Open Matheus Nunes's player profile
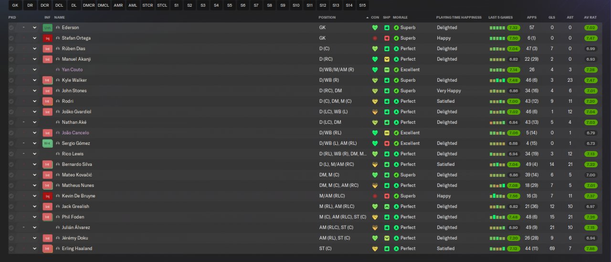The width and height of the screenshot is (611, 262). pyautogui.click(x=78, y=186)
